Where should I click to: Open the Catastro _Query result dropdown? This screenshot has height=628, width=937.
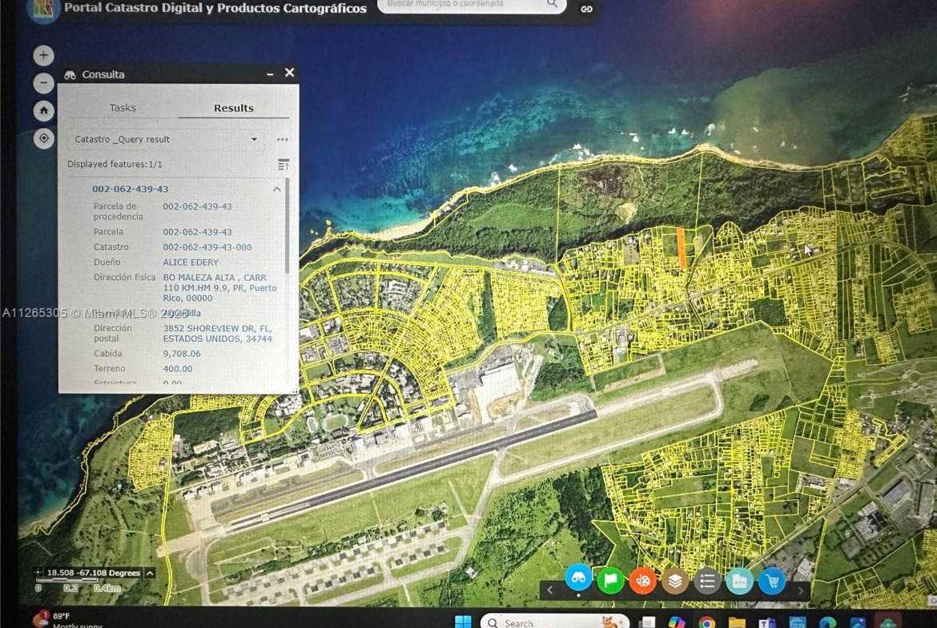(166, 139)
